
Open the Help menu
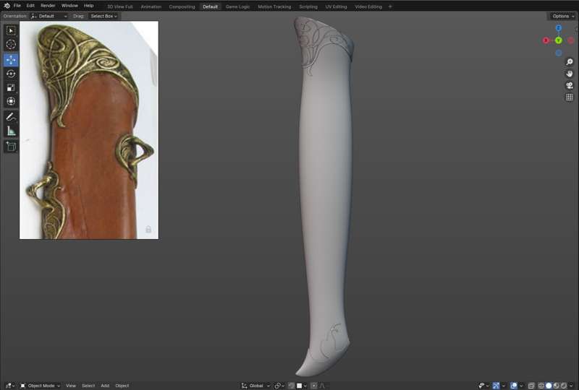pyautogui.click(x=88, y=6)
